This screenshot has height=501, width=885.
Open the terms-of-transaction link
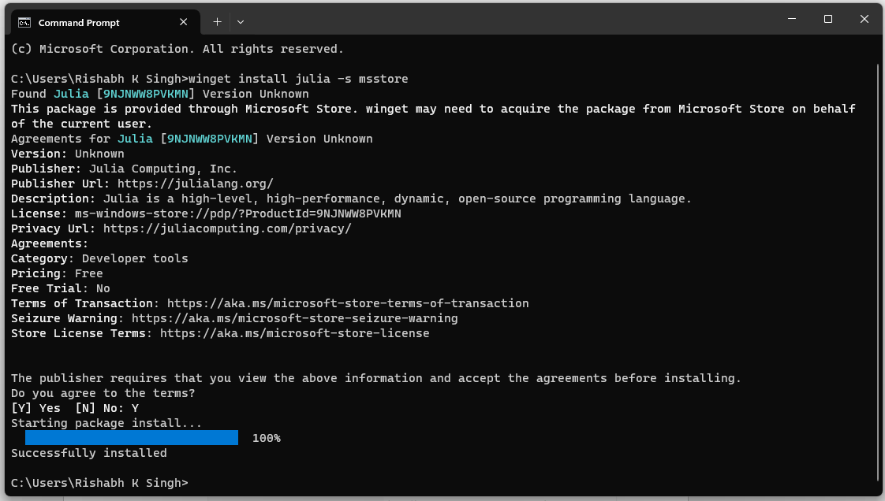pyautogui.click(x=348, y=304)
